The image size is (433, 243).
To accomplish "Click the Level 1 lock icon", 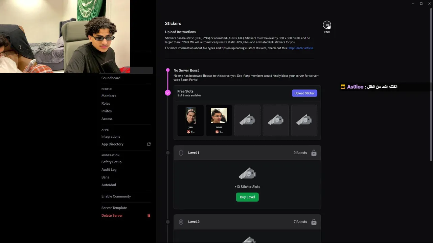I will (x=314, y=153).
